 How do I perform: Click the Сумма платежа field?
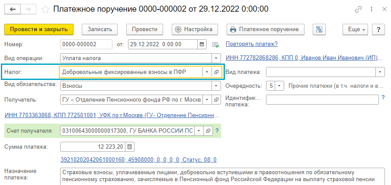point(93,147)
